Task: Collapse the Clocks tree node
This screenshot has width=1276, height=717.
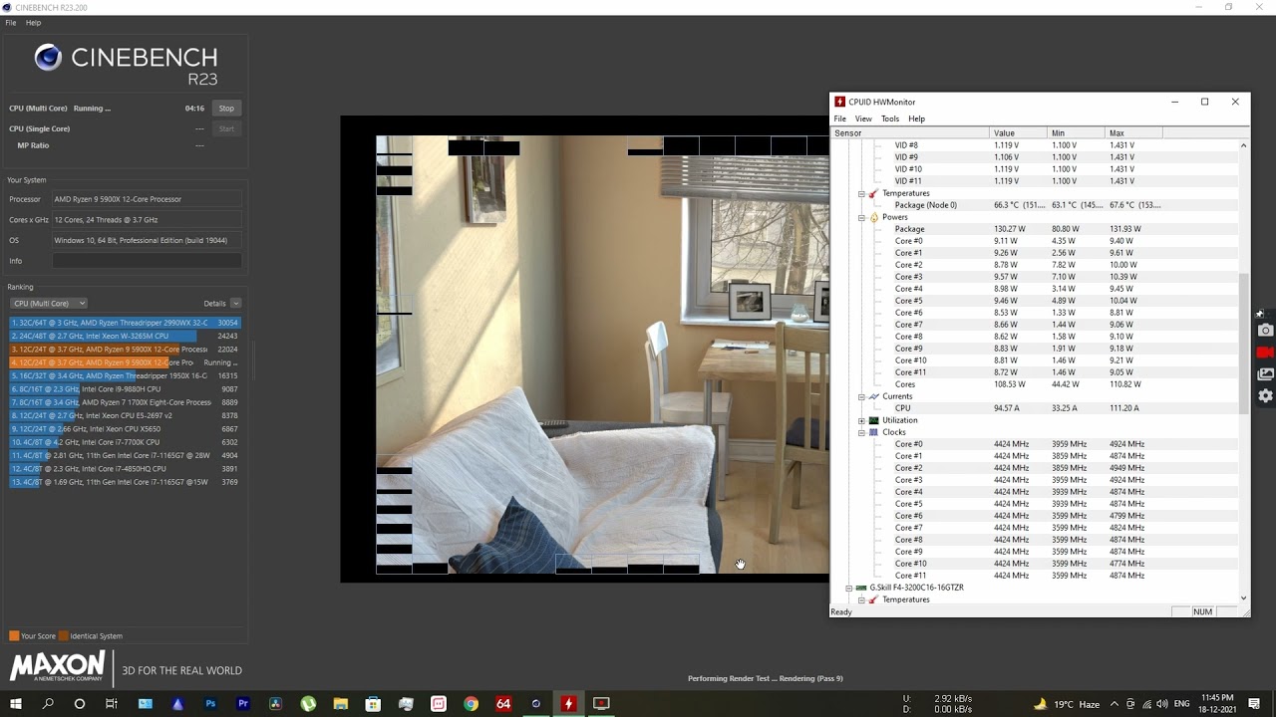Action: (x=861, y=432)
